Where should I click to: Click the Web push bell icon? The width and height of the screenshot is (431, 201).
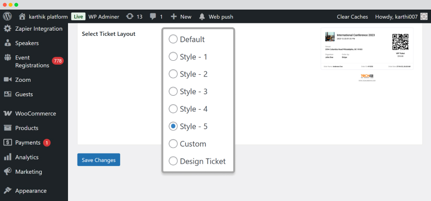pos(202,17)
